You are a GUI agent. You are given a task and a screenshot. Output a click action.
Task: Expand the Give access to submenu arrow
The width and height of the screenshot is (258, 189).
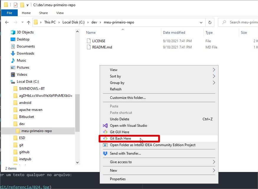[x=214, y=162]
